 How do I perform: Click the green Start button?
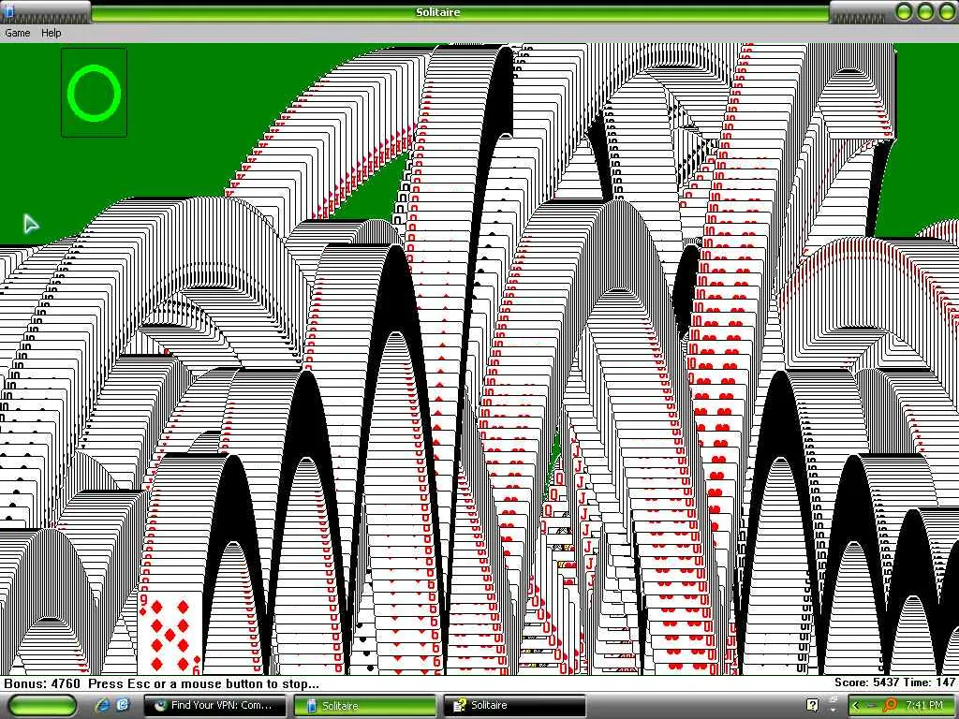tap(43, 705)
